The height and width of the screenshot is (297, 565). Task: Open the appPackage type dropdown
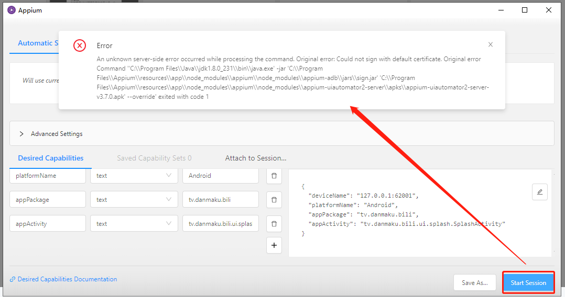pyautogui.click(x=134, y=200)
